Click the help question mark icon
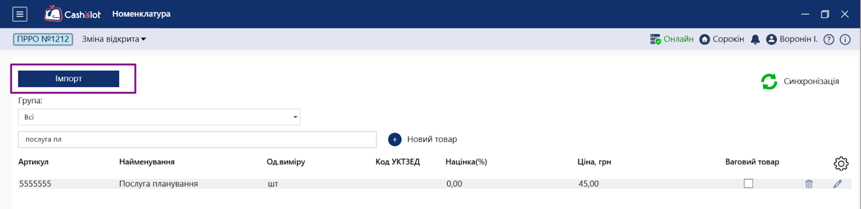 [829, 39]
